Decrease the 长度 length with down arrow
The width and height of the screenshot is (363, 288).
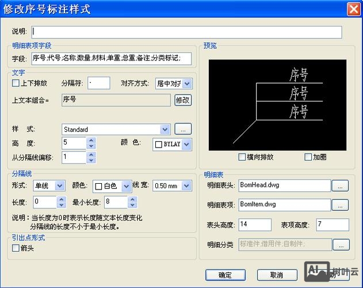[62, 205]
